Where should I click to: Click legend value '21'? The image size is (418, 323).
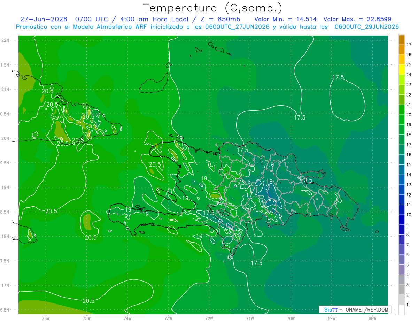(409, 105)
